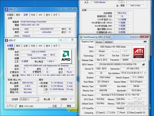
Task: Open SPD tab in back mainboard CPU-Z window
Action: click(40, 15)
